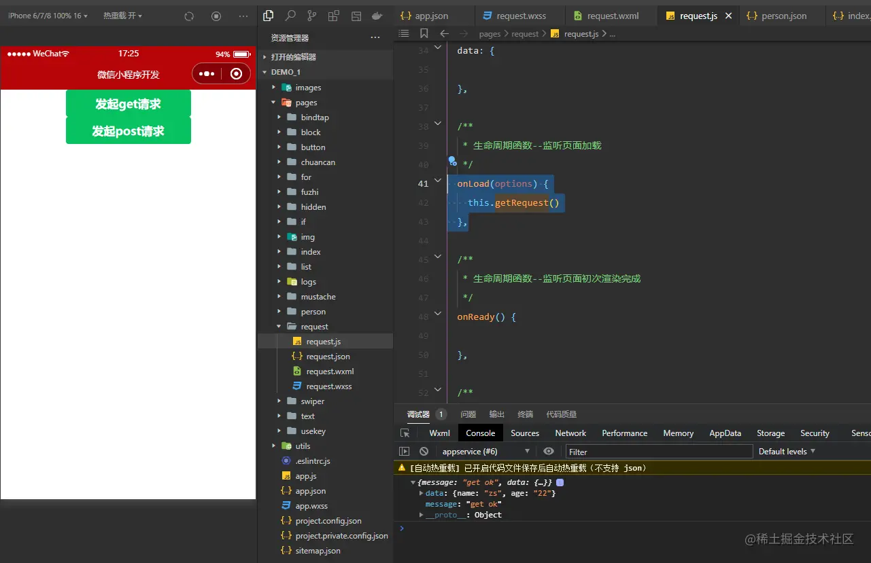Close the request.js editor tab

(729, 16)
